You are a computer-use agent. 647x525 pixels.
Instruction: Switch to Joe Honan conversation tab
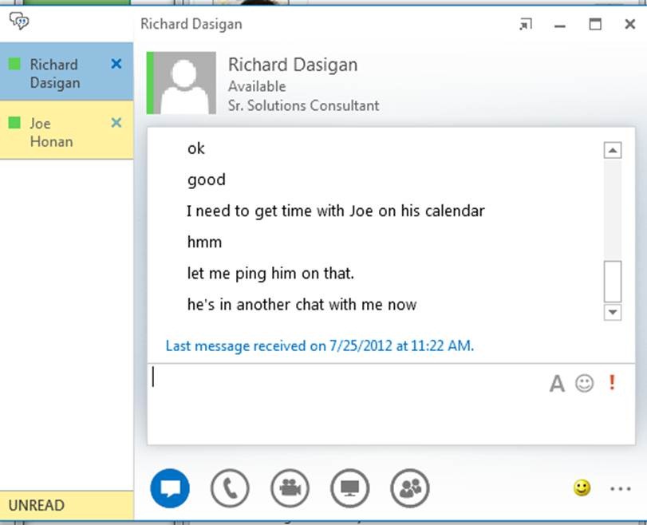tap(51, 132)
